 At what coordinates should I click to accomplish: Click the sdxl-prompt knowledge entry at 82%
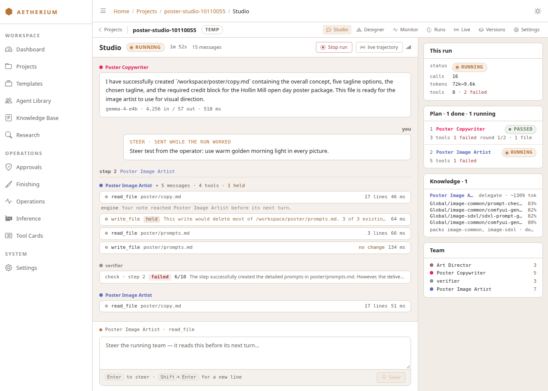483,216
